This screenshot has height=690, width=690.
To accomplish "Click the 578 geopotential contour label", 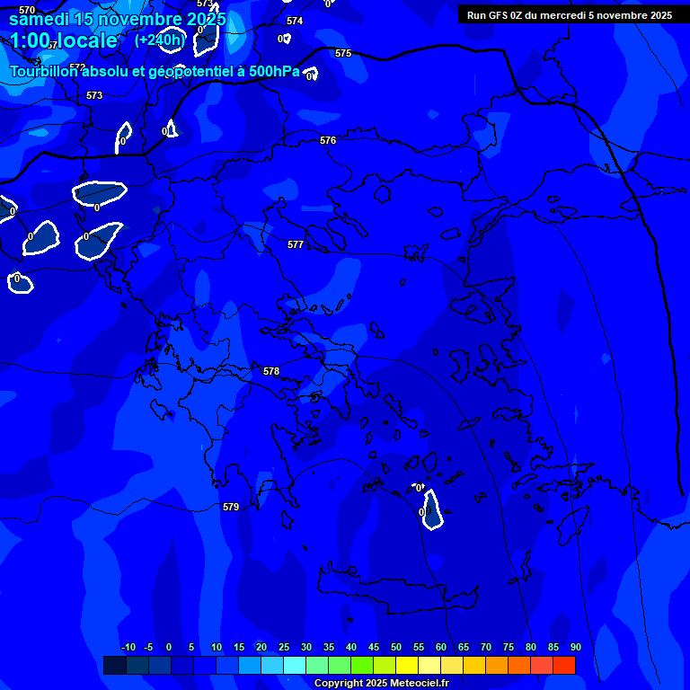I will (271, 371).
